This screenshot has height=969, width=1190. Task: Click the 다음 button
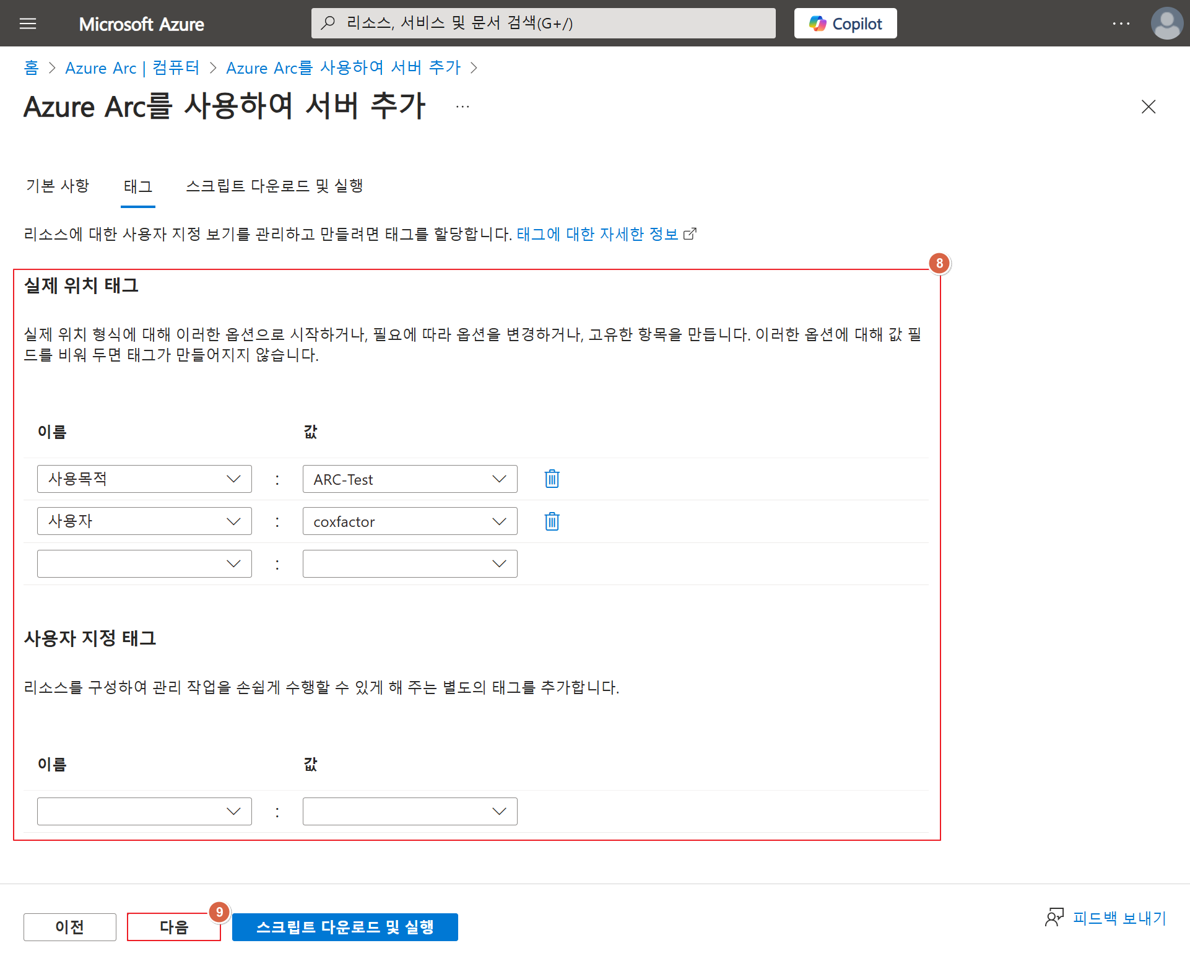[x=173, y=927]
